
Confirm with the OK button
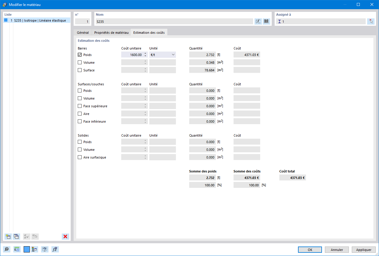click(x=310, y=250)
